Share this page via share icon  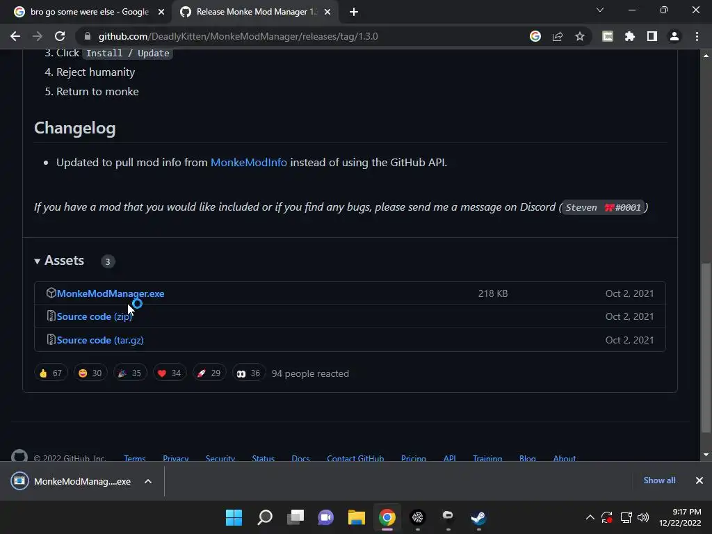tap(558, 36)
